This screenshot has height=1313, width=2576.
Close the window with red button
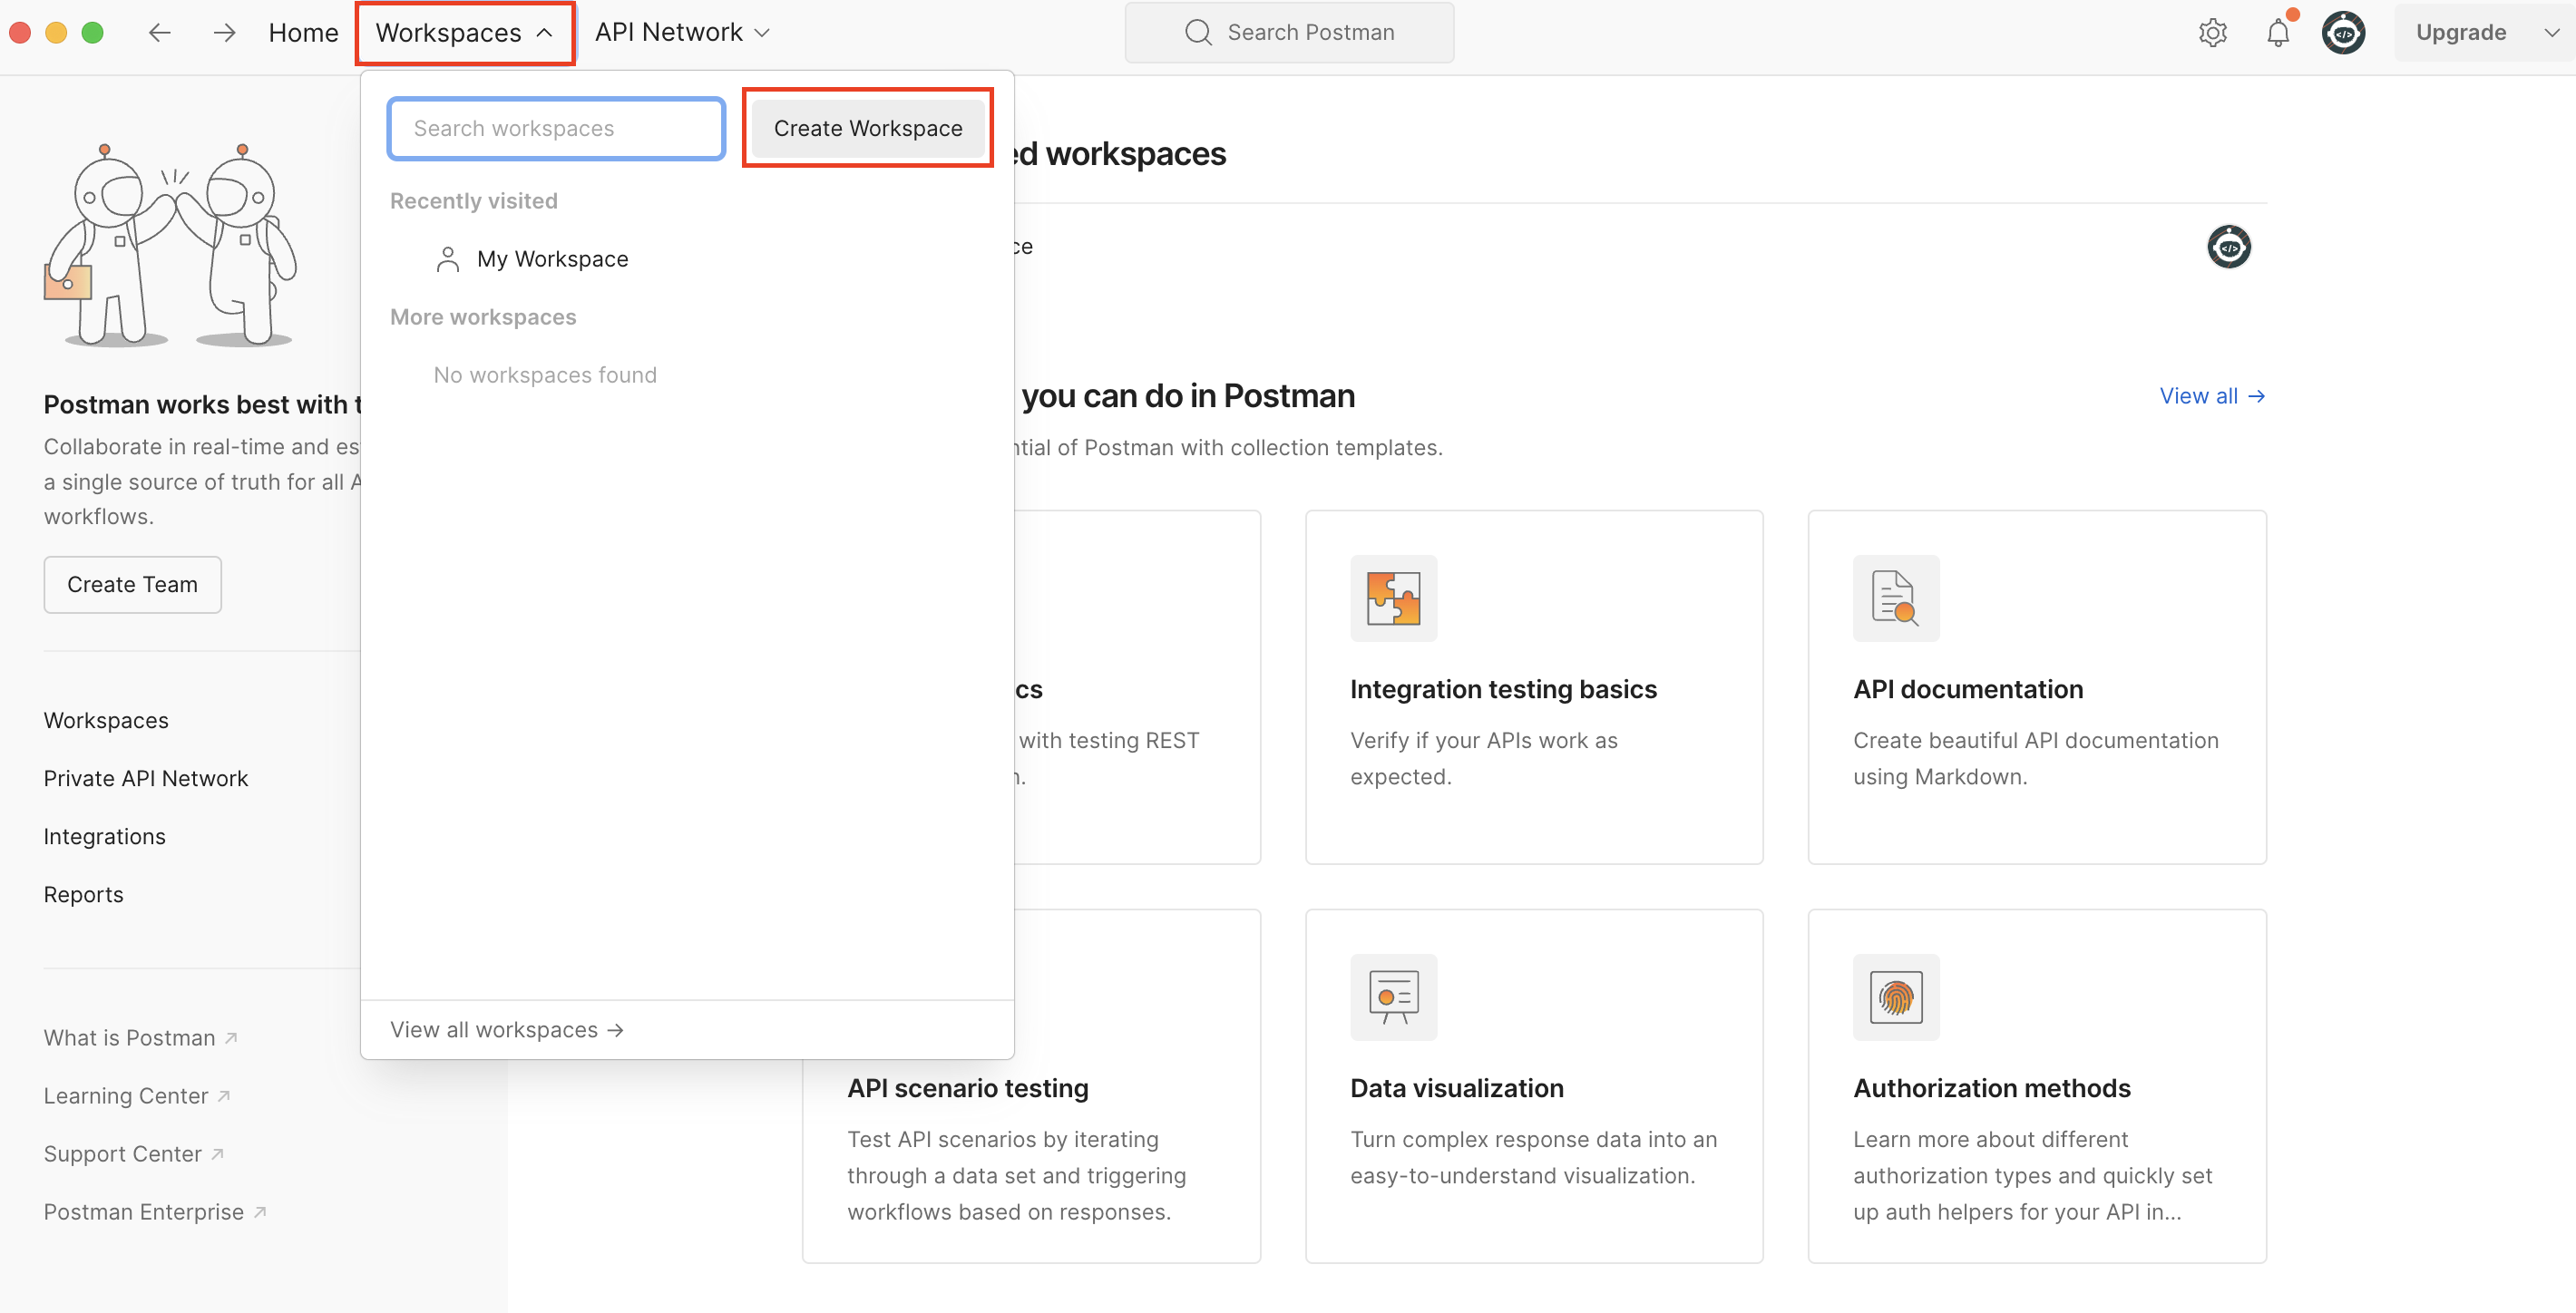pyautogui.click(x=20, y=33)
